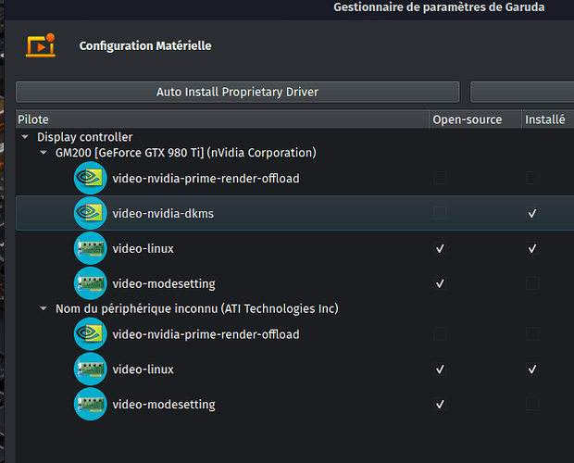Toggle Open-source checkbox for ATI video-linux
574x463 pixels.
coord(440,369)
